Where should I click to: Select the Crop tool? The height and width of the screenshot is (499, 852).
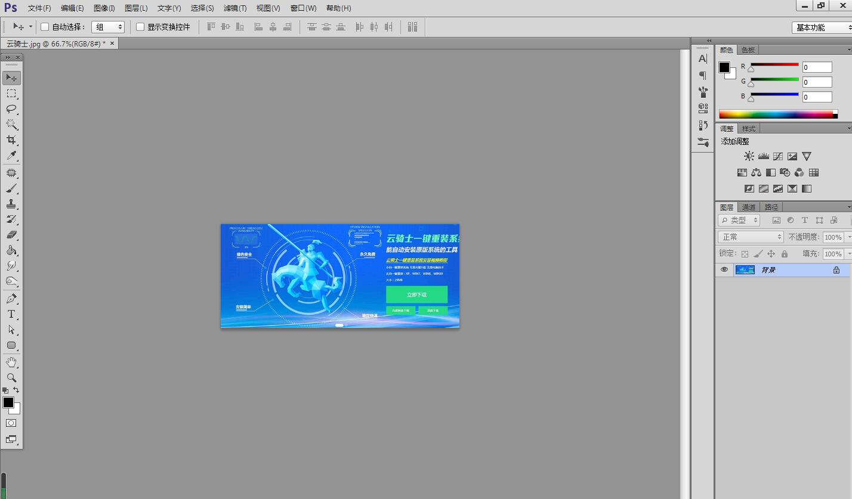11,140
